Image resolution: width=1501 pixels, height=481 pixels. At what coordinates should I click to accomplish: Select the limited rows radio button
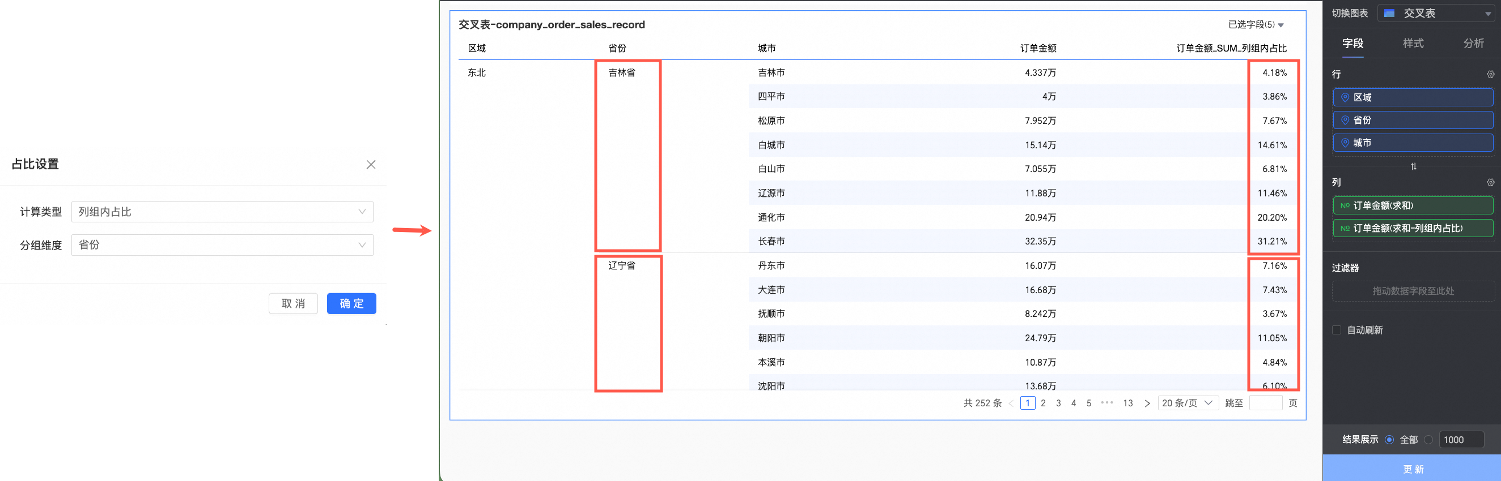(x=1428, y=440)
